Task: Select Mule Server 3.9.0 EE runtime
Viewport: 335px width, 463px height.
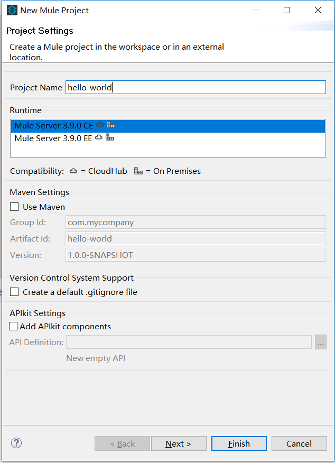Action: click(168, 138)
